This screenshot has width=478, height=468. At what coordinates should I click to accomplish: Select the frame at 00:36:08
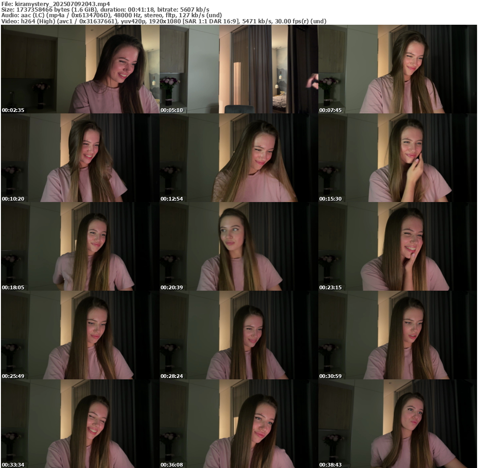(239, 424)
